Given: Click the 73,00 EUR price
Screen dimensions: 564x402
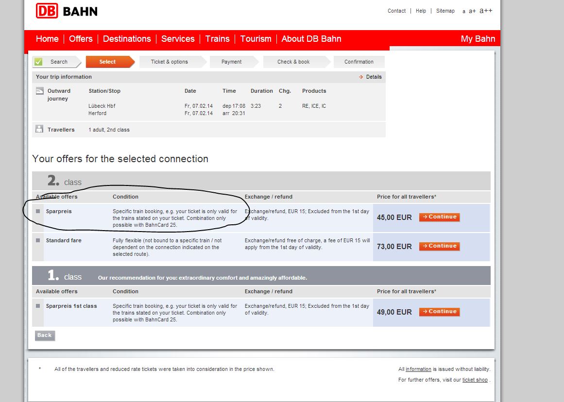Looking at the screenshot, I should click(394, 247).
